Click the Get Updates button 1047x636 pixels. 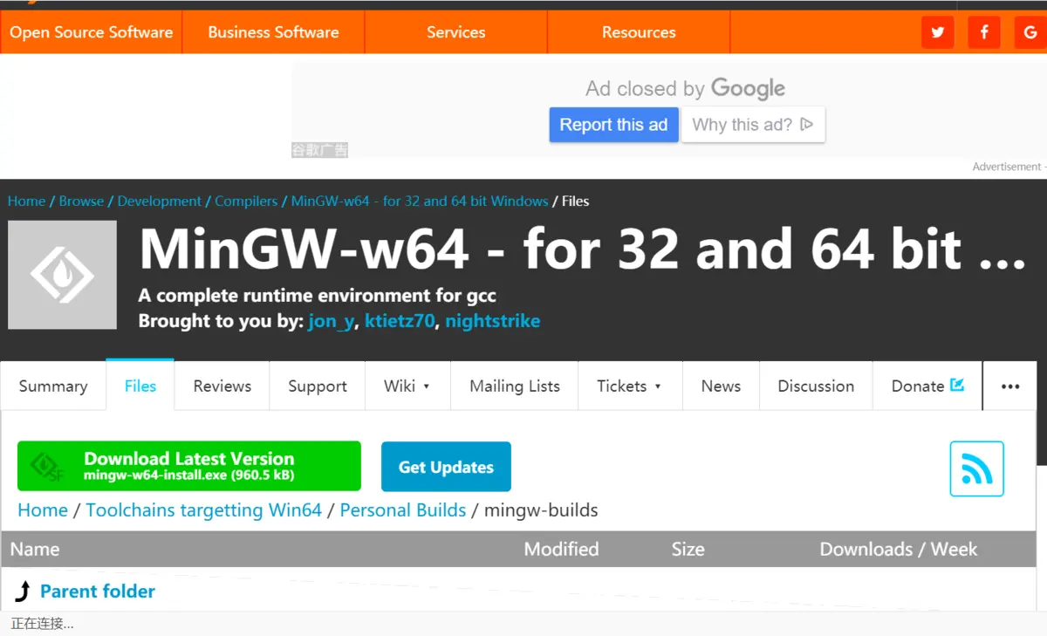[446, 467]
